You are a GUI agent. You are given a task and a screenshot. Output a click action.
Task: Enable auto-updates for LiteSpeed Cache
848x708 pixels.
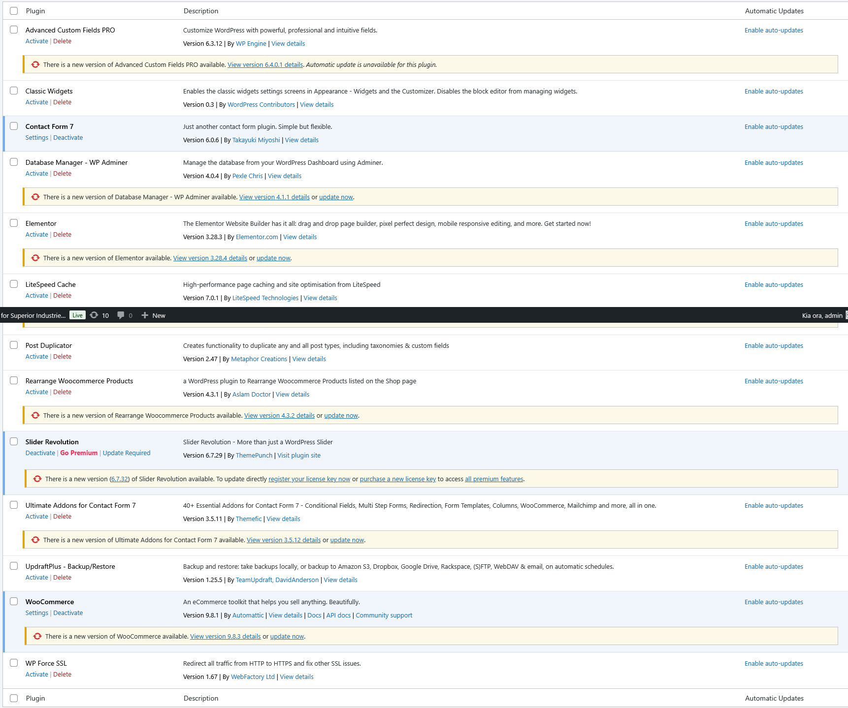click(774, 284)
